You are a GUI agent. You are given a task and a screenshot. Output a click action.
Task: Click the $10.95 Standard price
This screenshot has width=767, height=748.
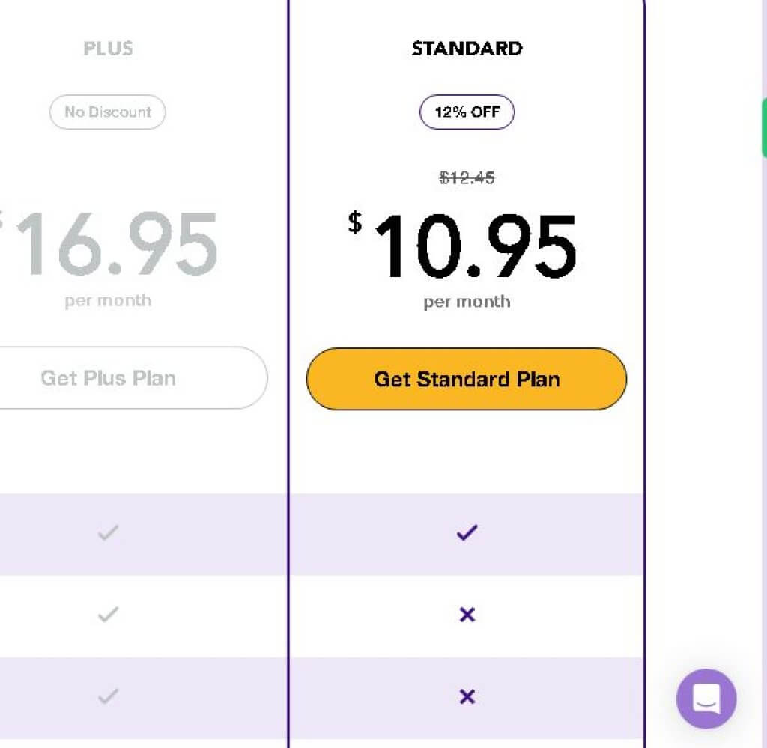[x=473, y=246]
